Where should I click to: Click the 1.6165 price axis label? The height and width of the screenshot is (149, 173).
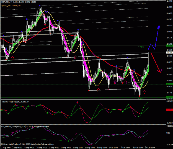[x=170, y=56]
